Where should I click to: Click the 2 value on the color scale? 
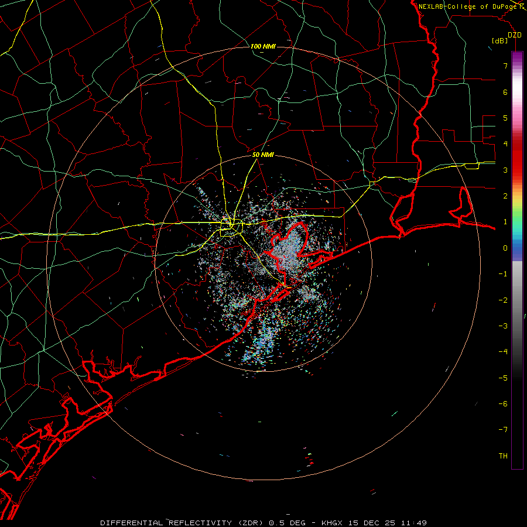tap(505, 196)
